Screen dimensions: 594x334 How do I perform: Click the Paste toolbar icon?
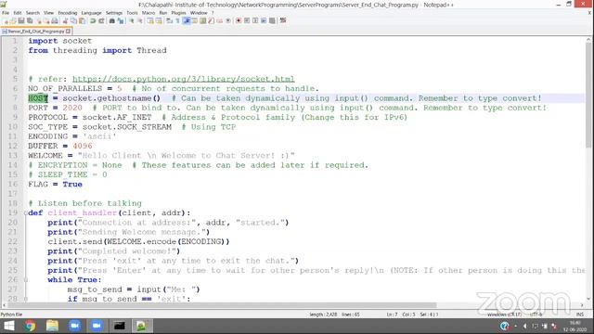[82, 20]
